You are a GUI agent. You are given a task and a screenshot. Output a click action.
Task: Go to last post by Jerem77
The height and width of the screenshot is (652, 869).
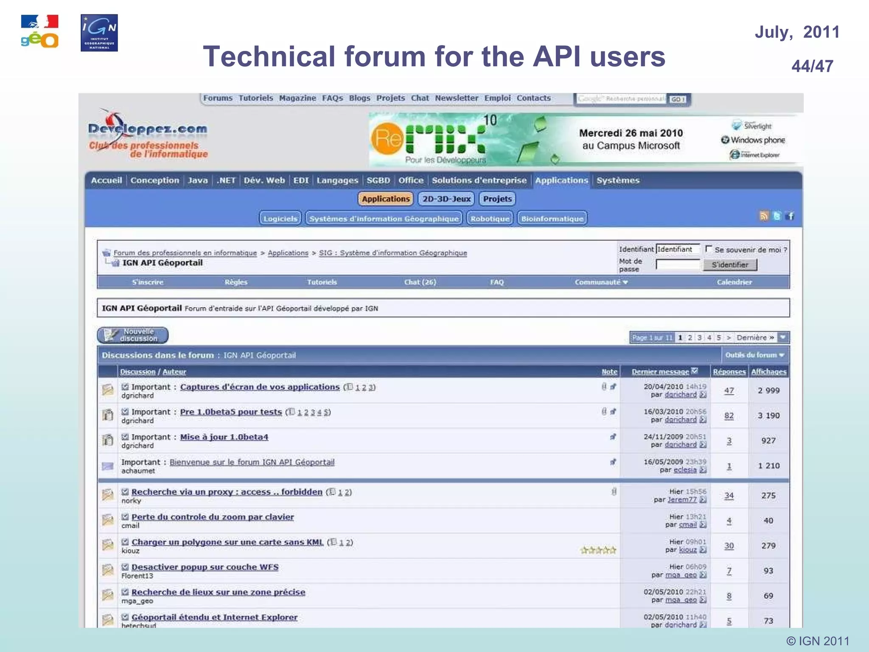tap(703, 500)
